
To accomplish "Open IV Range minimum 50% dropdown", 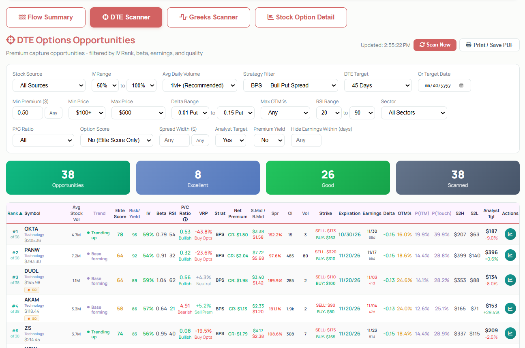I will 105,85.
